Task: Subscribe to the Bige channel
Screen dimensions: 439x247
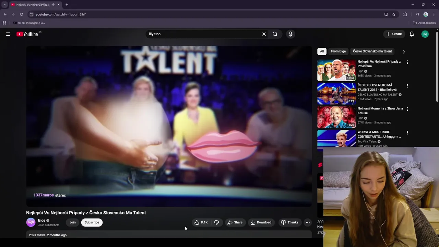Action: 92,222
